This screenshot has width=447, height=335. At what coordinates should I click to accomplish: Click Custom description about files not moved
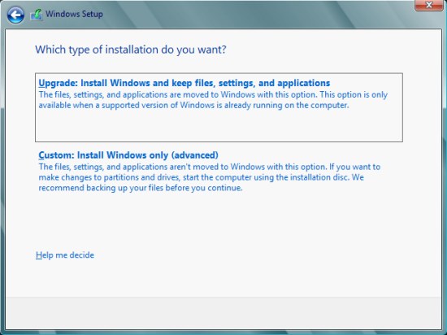[x=210, y=177]
